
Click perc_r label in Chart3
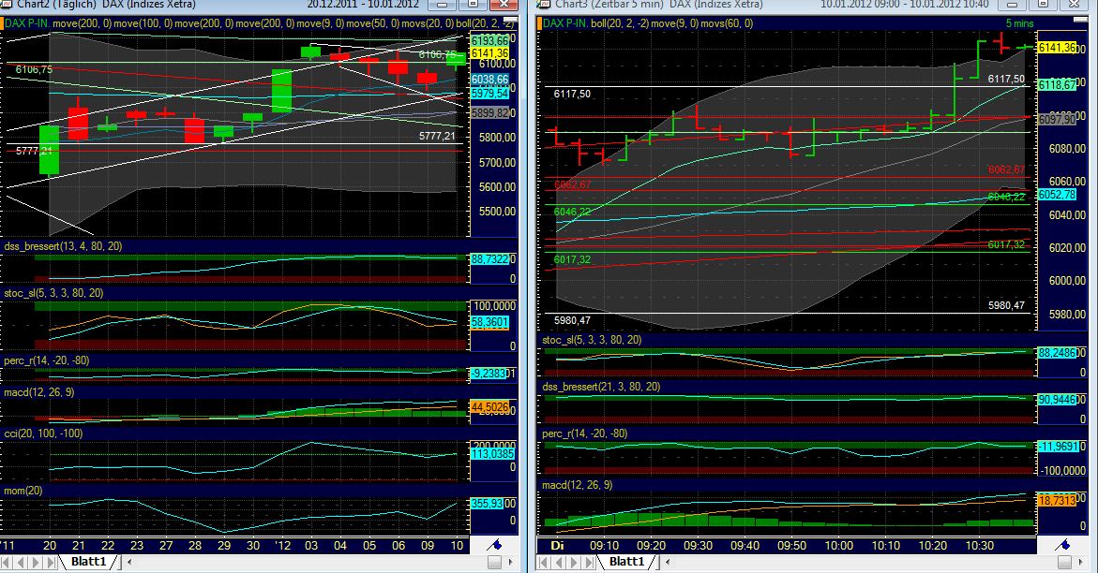[585, 433]
